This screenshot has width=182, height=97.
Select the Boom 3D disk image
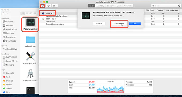pos(9,61)
